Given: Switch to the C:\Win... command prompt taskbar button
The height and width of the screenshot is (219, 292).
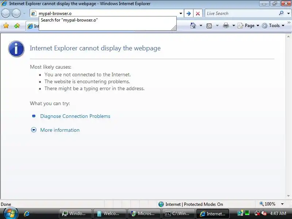Looking at the screenshot, I should tap(178, 214).
